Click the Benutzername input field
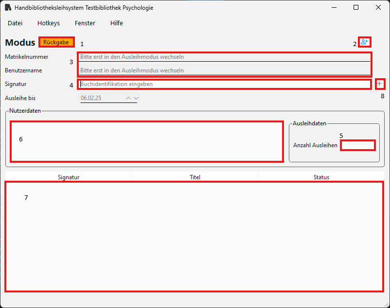Viewport: 390px width, 308px height. coord(224,70)
